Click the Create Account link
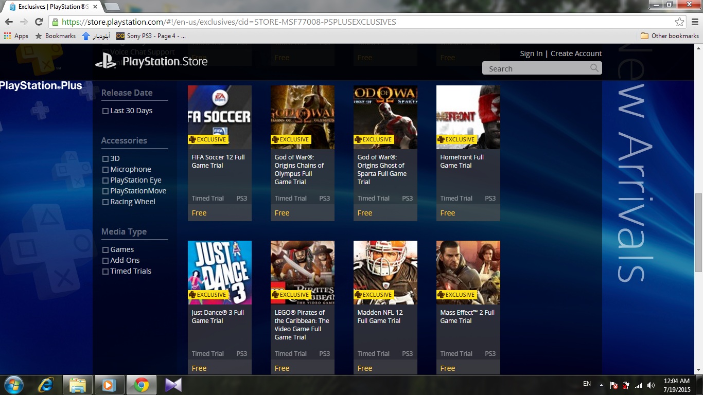This screenshot has height=395, width=703. [x=576, y=53]
